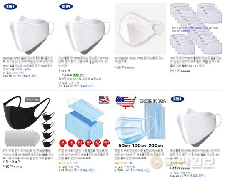
Task: Open the stacked filter pads product image
Action: click(x=196, y=29)
